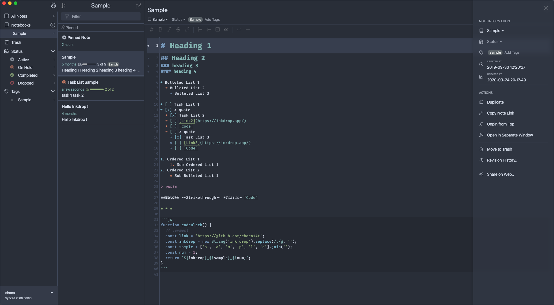This screenshot has width=554, height=305.
Task: Open the Hello Inkdrop ! note
Action: [101, 113]
